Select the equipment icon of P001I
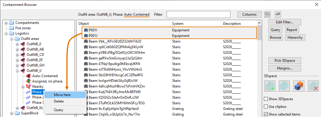 coord(86,30)
